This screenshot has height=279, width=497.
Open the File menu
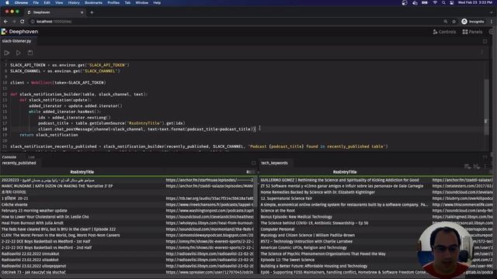pyautogui.click(x=36, y=3)
